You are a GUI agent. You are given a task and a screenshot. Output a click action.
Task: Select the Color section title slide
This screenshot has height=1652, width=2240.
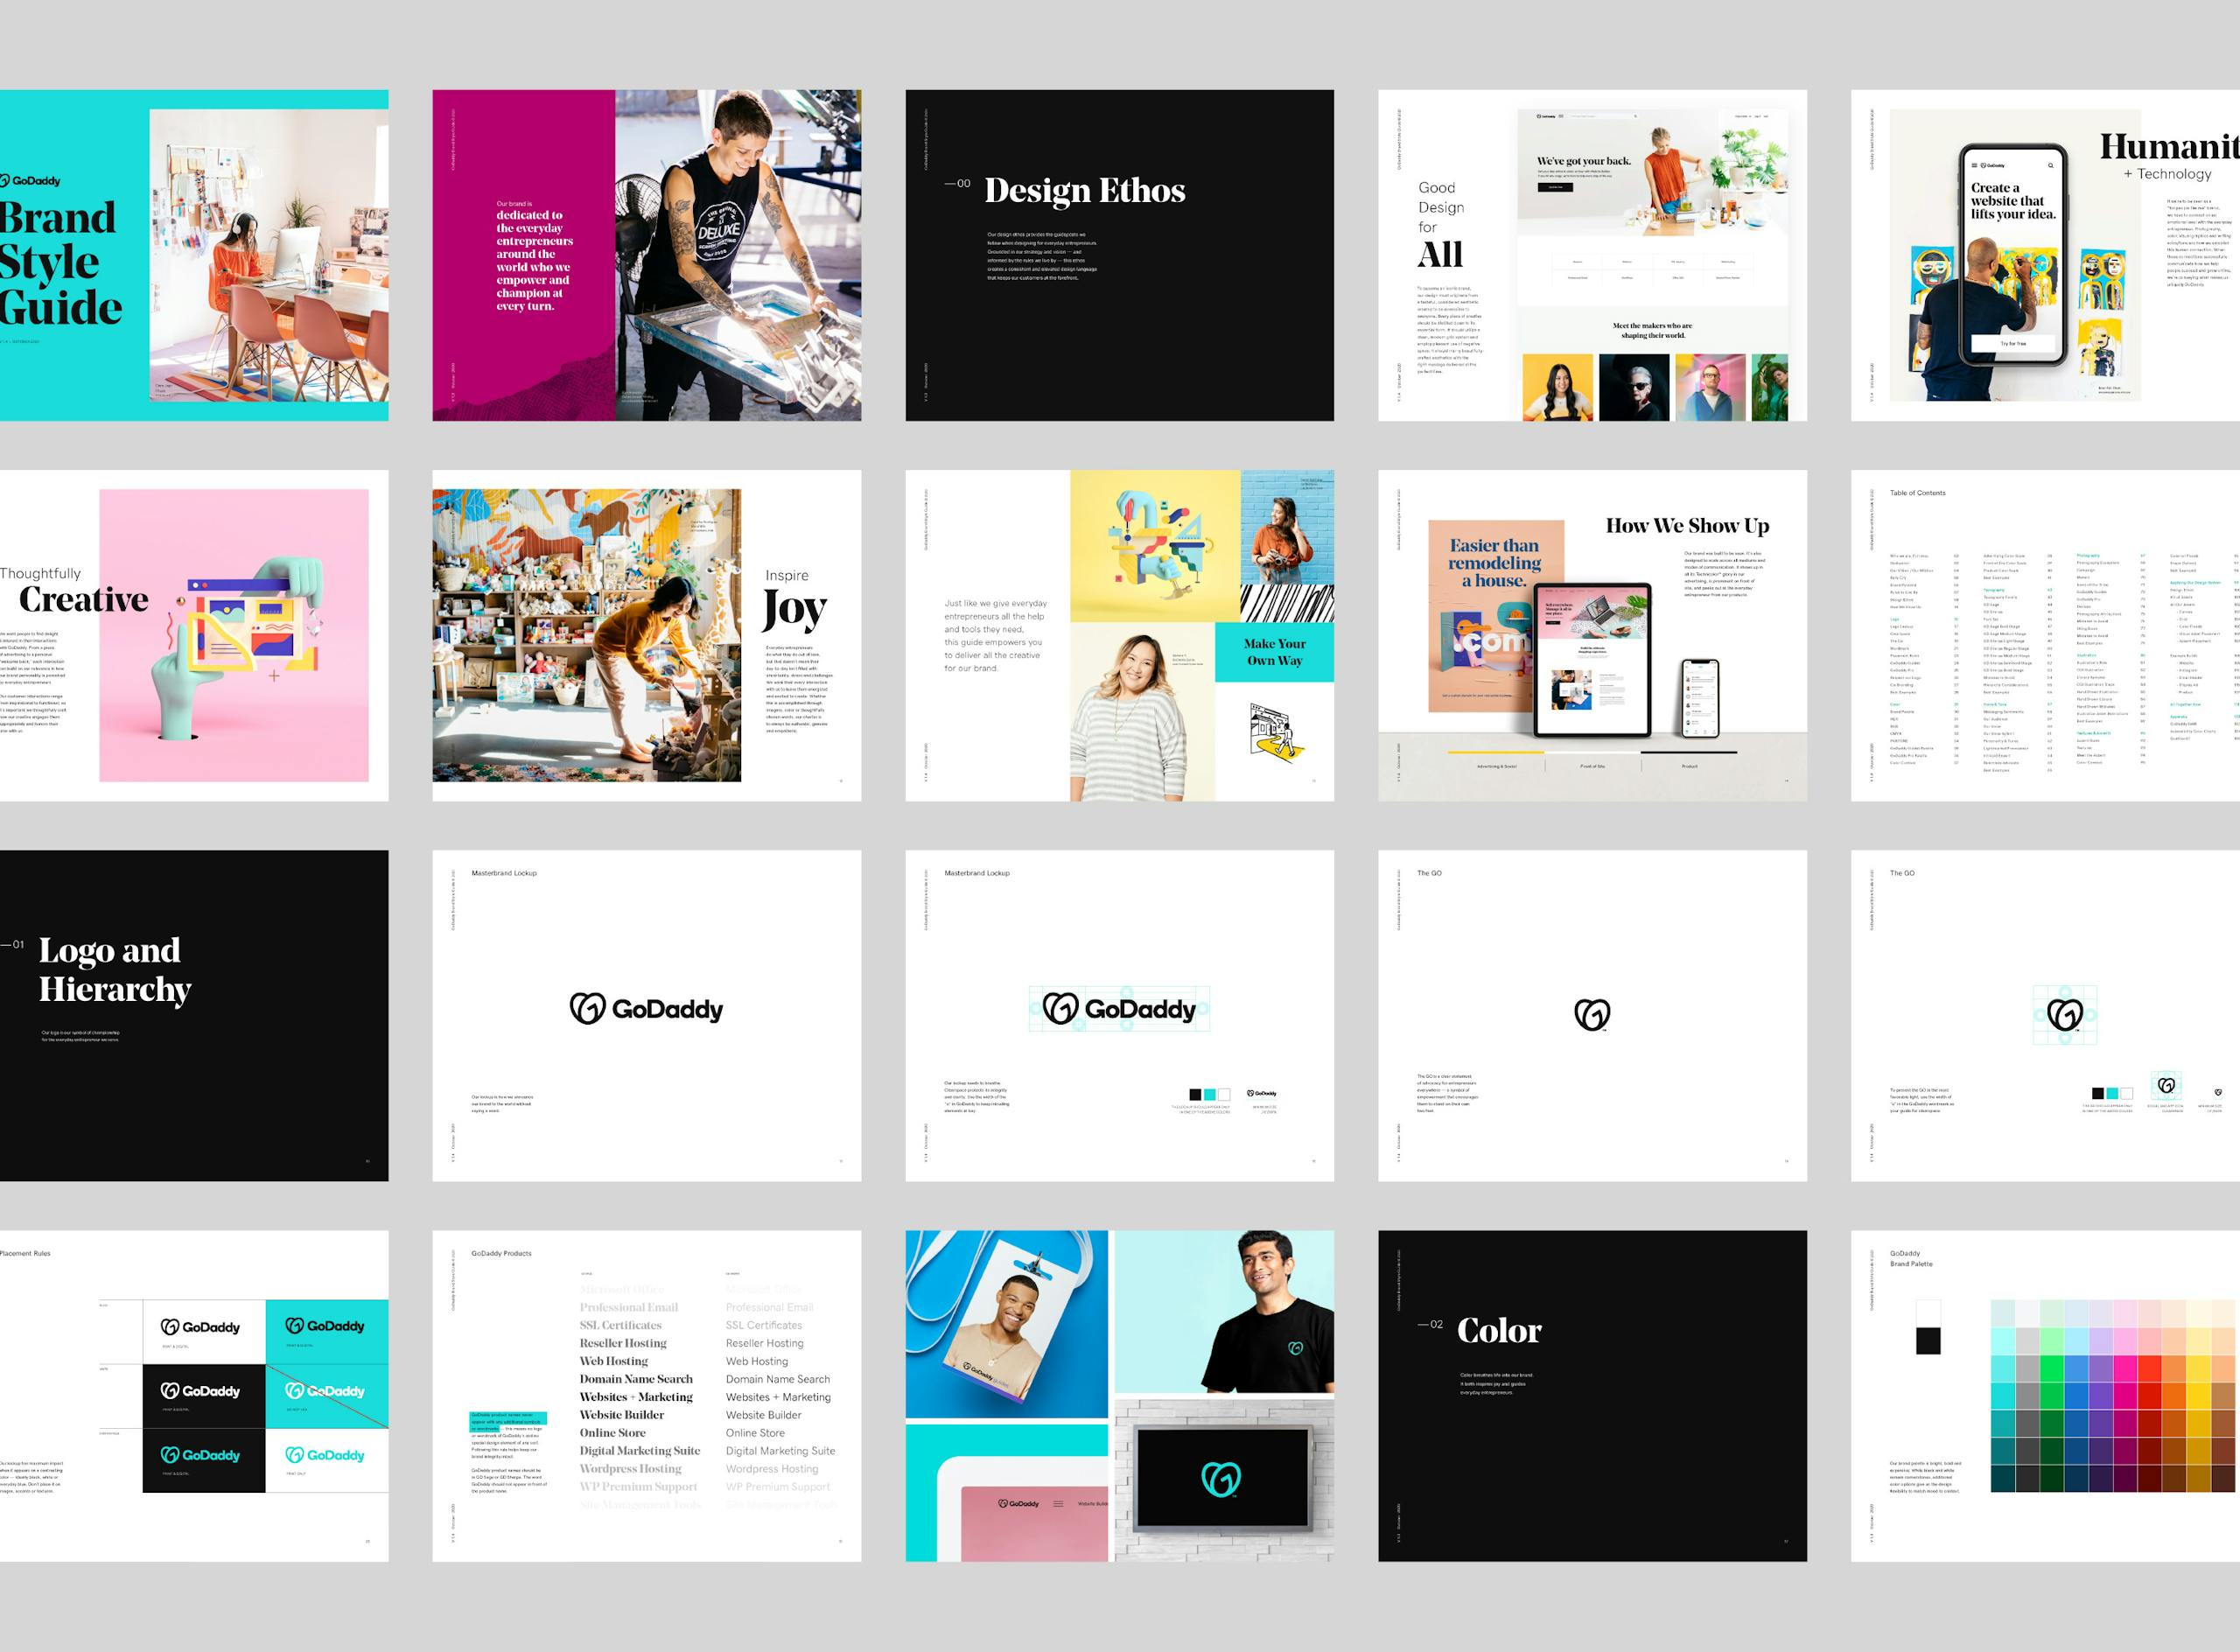[1592, 1396]
